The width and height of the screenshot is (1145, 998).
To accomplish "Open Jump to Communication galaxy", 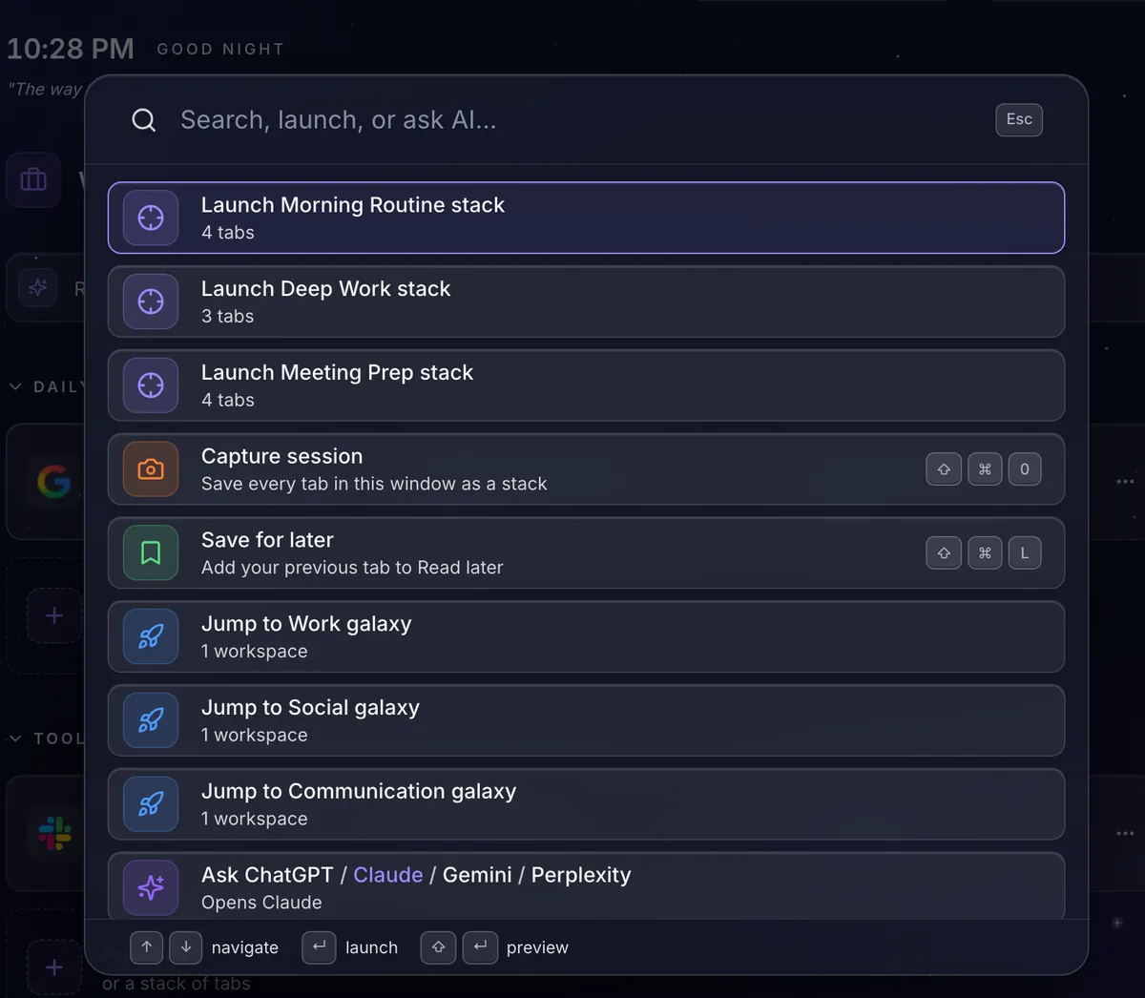I will click(x=586, y=804).
